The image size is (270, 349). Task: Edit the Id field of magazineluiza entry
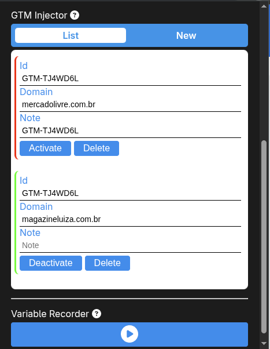point(130,194)
